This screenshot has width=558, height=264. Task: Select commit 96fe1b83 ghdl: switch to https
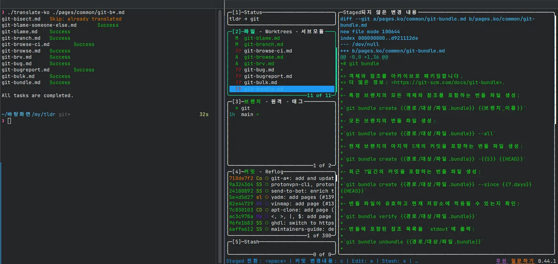pos(282,223)
